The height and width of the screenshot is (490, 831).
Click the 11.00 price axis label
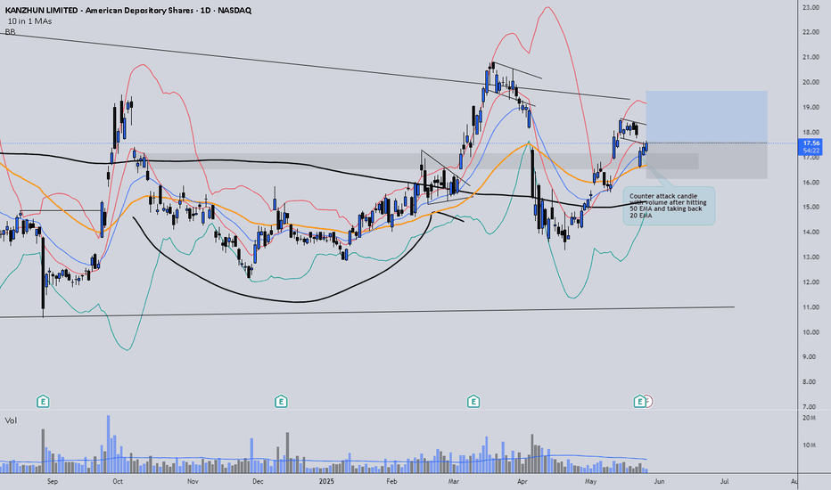(x=810, y=307)
